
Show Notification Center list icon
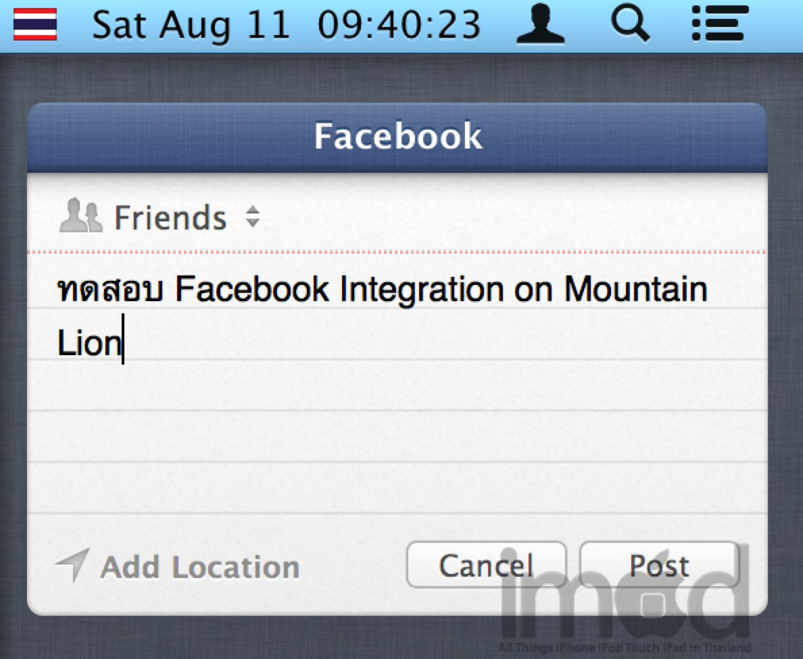[x=721, y=24]
